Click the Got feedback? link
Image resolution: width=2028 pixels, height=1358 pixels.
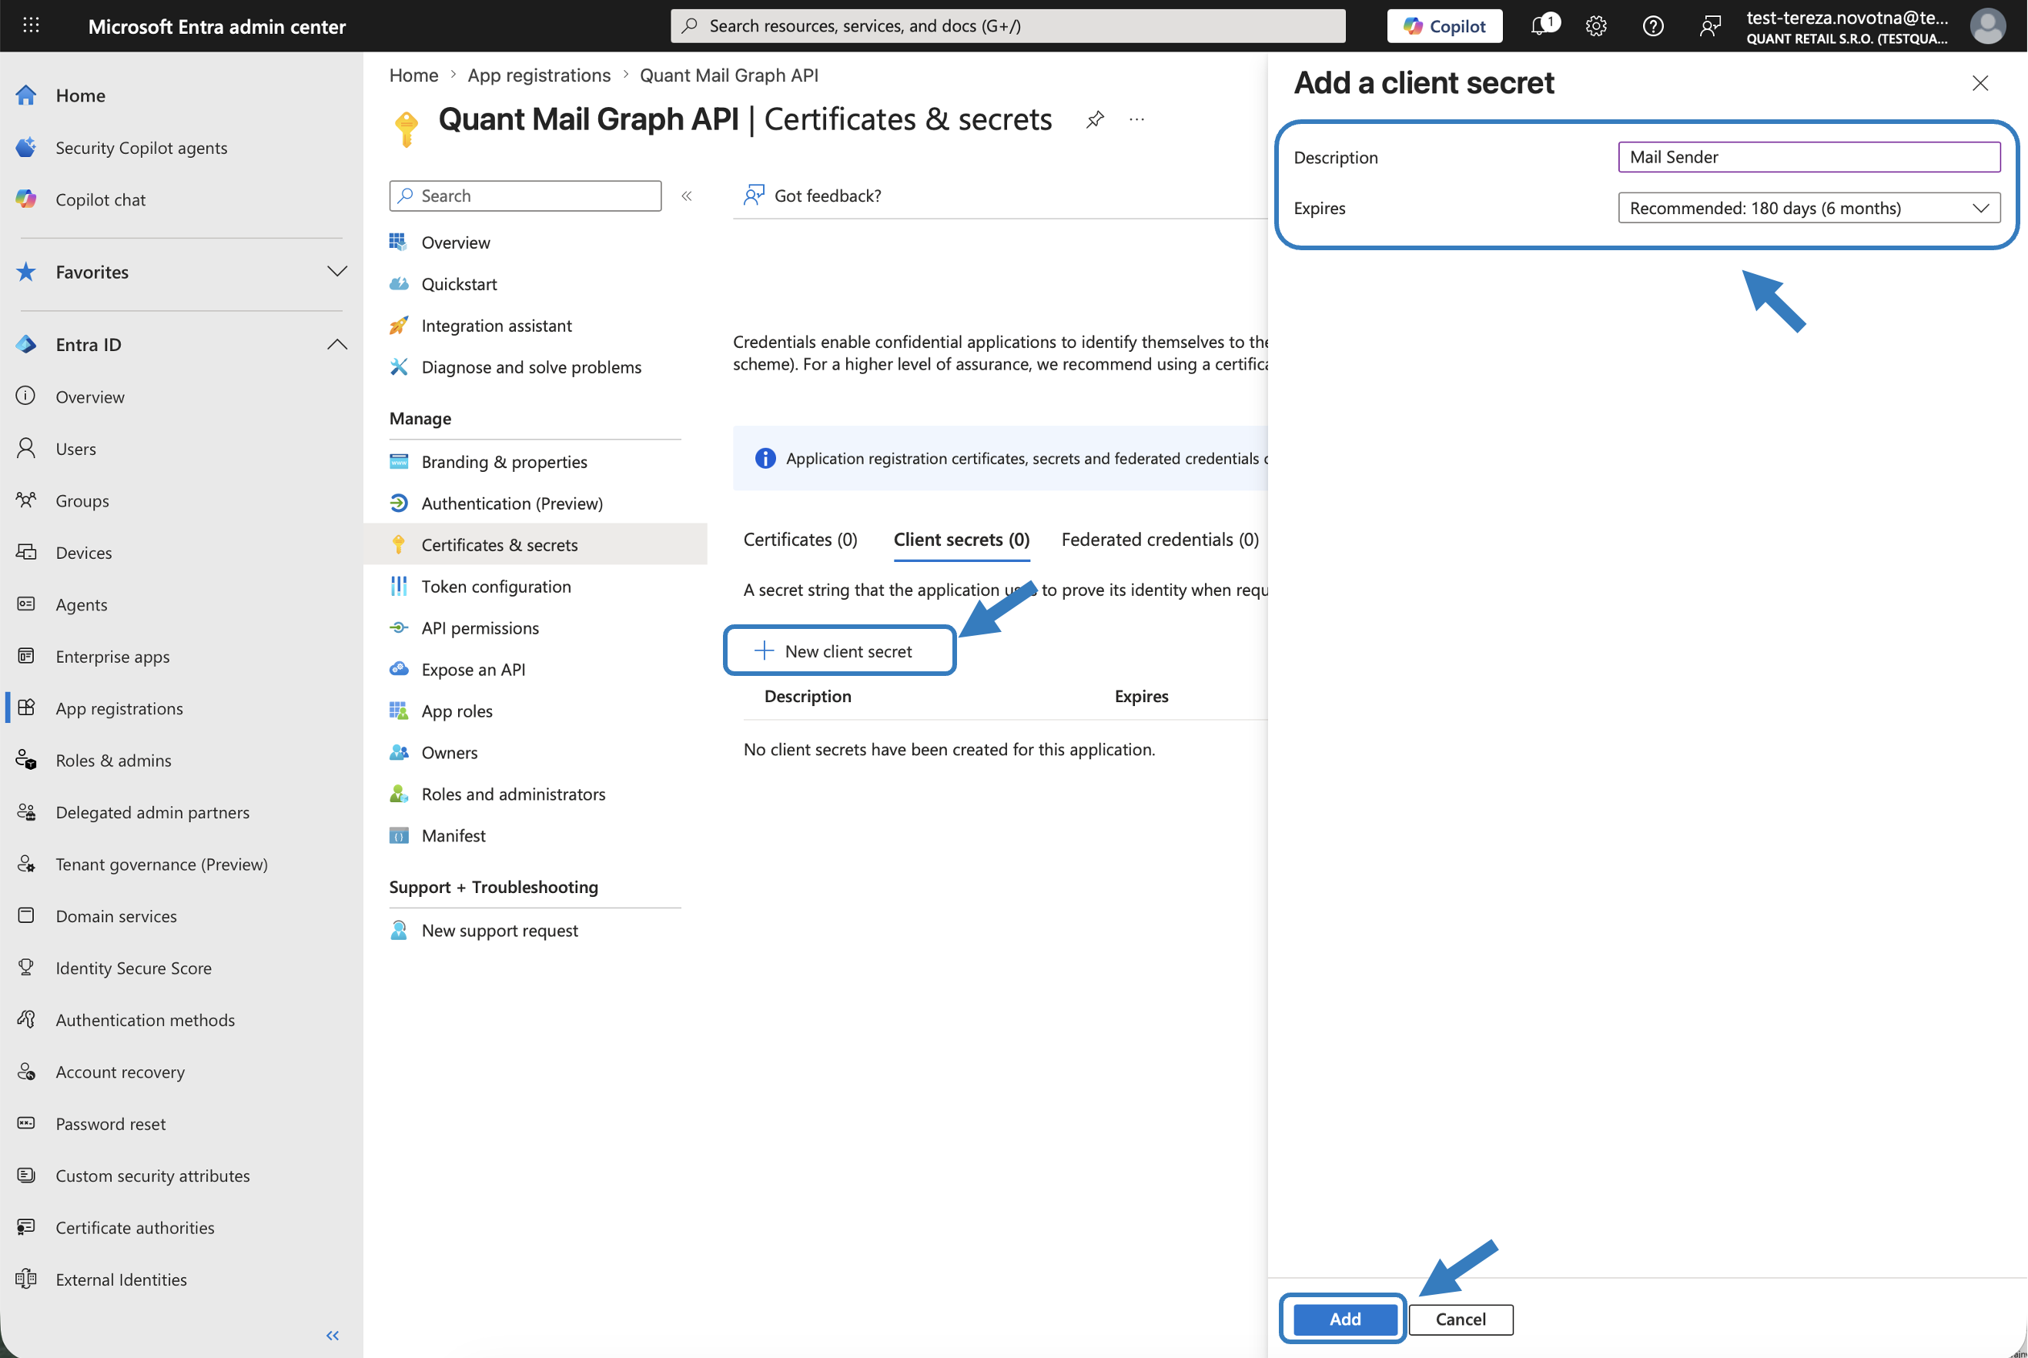point(828,196)
